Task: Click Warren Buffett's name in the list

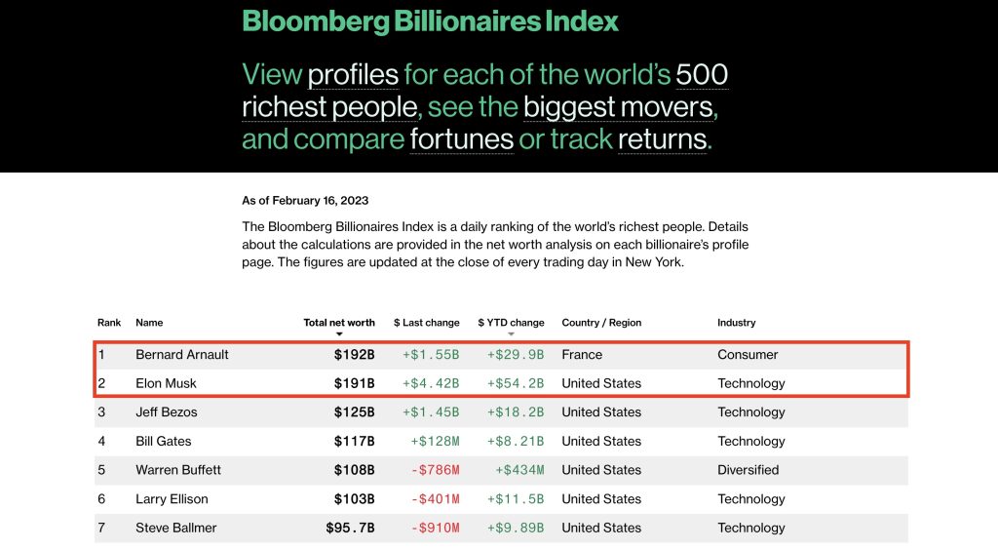Action: pyautogui.click(x=178, y=470)
